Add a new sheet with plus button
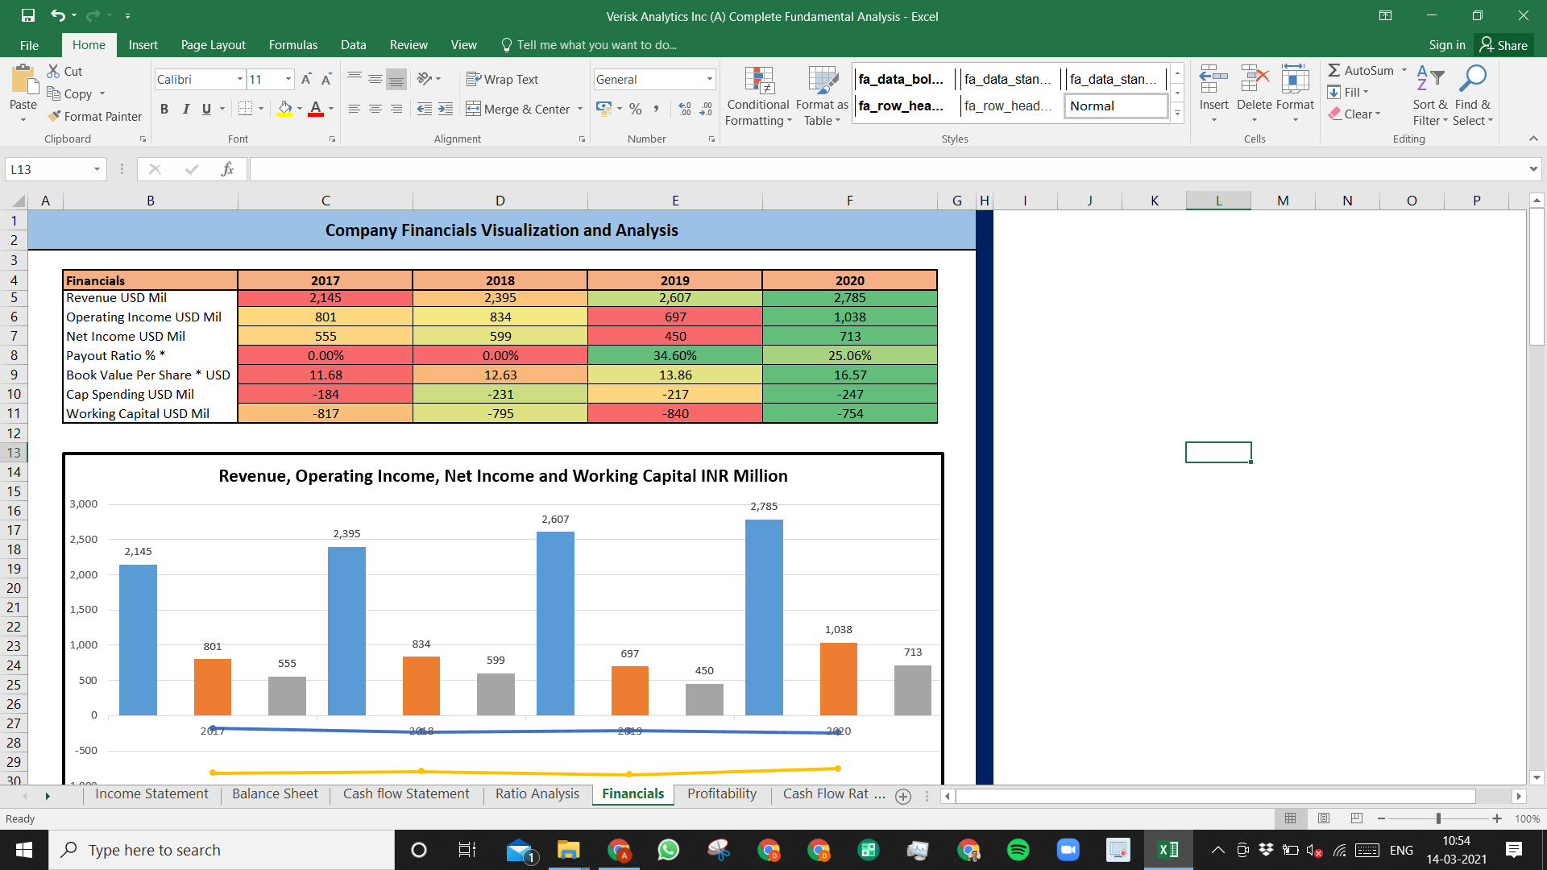The height and width of the screenshot is (870, 1547). pyautogui.click(x=903, y=796)
